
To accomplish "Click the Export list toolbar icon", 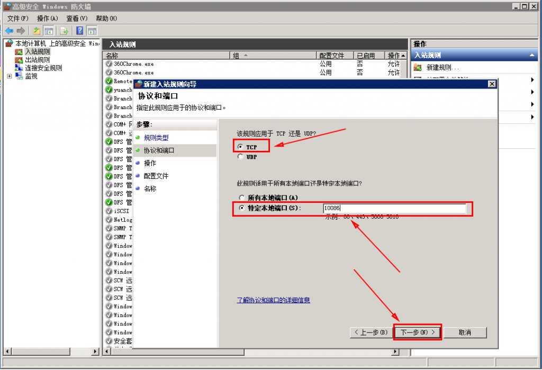I will pos(64,31).
